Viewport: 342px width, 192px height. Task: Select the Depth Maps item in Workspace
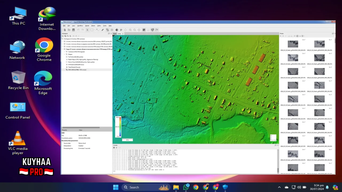83,59
